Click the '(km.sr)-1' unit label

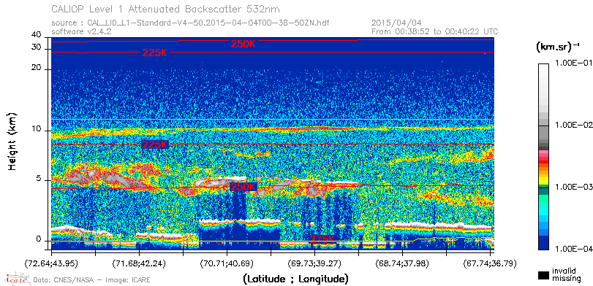[558, 47]
